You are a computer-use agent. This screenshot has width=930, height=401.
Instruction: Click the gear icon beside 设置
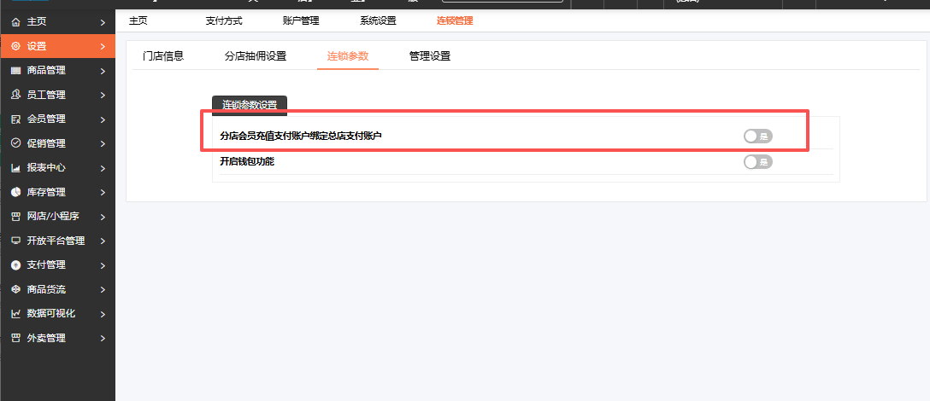tap(15, 46)
